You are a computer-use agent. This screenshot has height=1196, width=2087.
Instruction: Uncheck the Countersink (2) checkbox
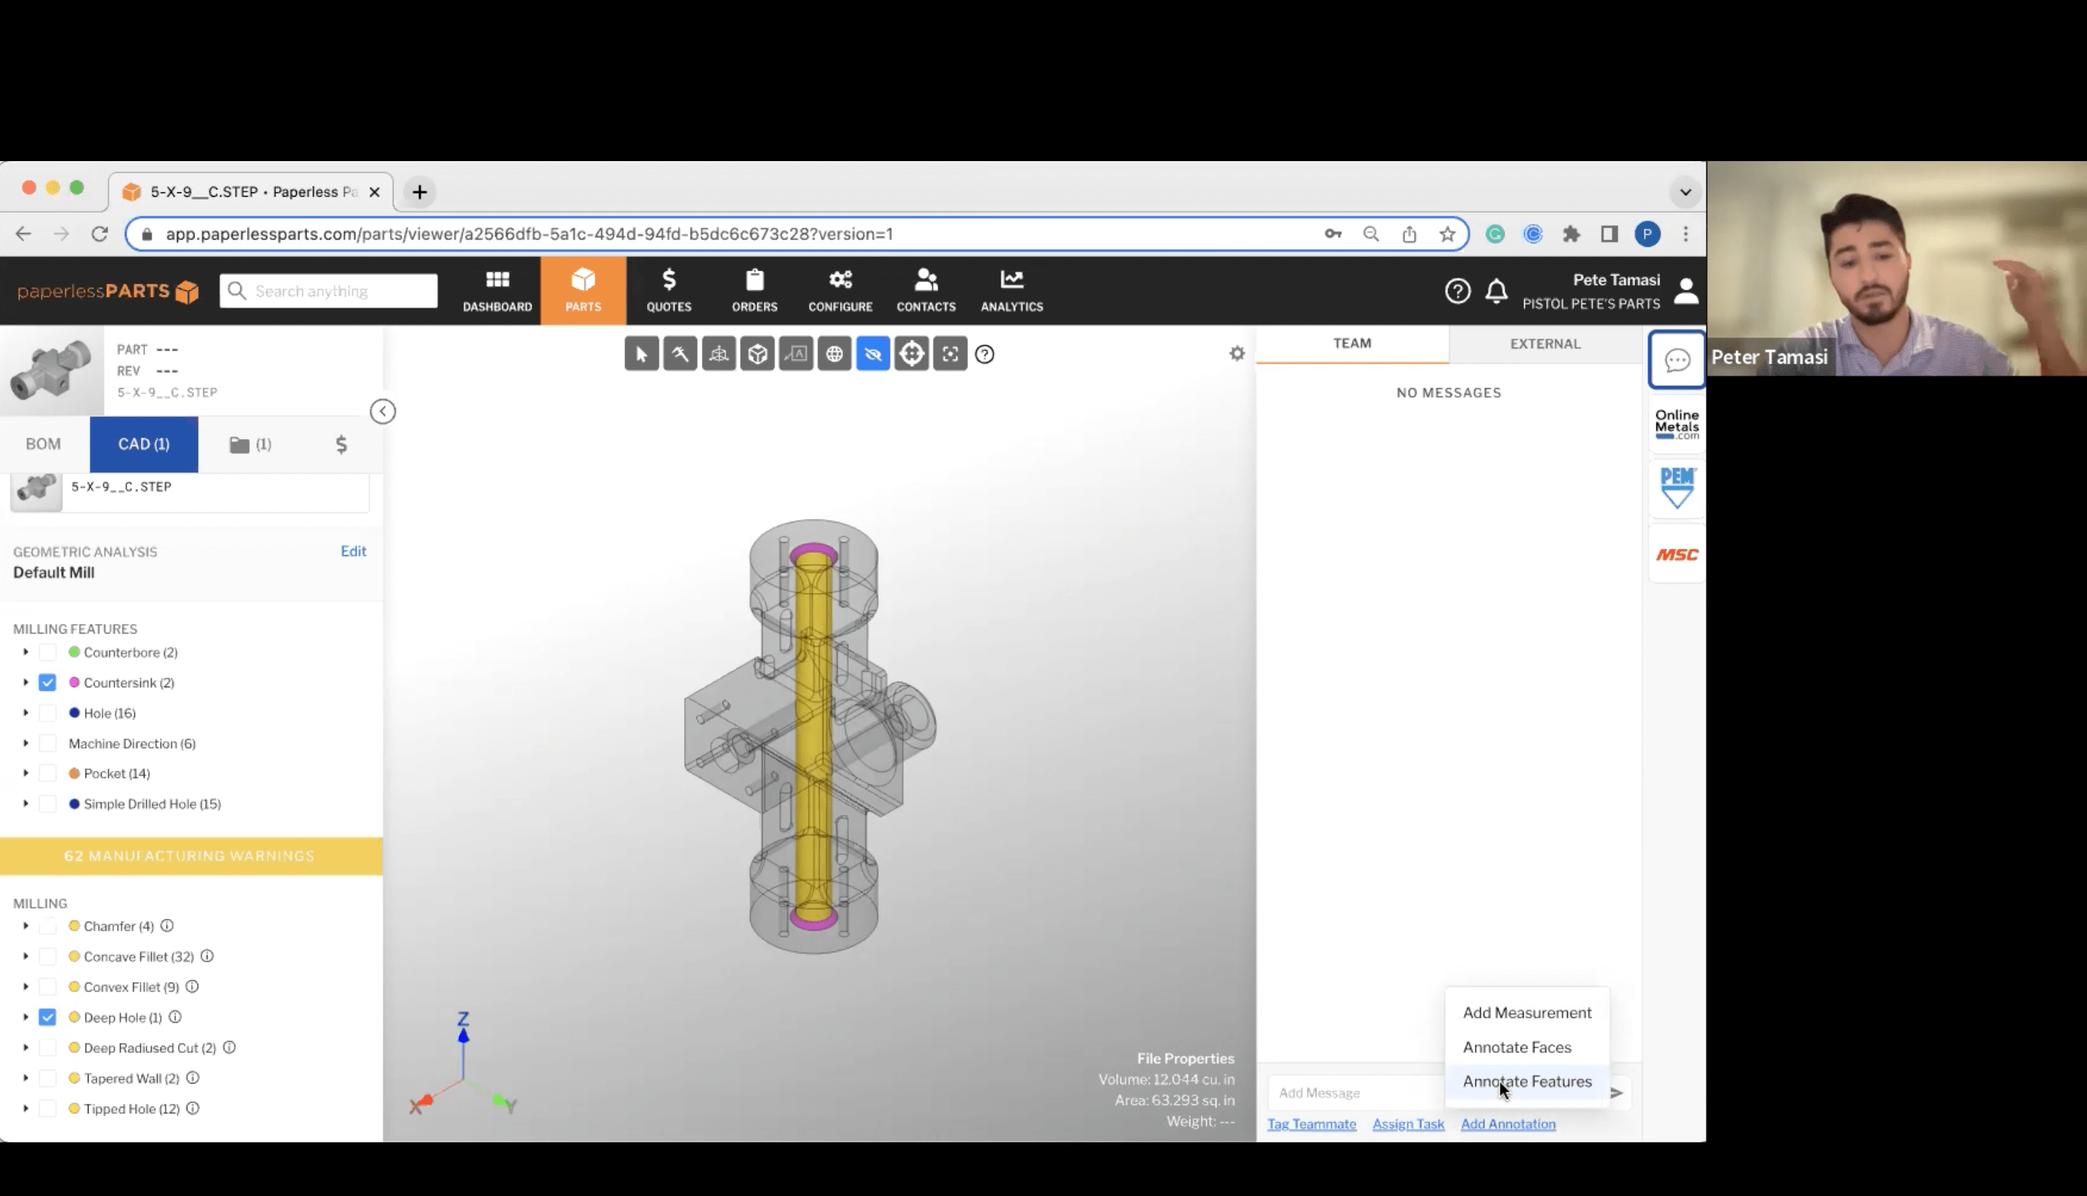[x=48, y=683]
